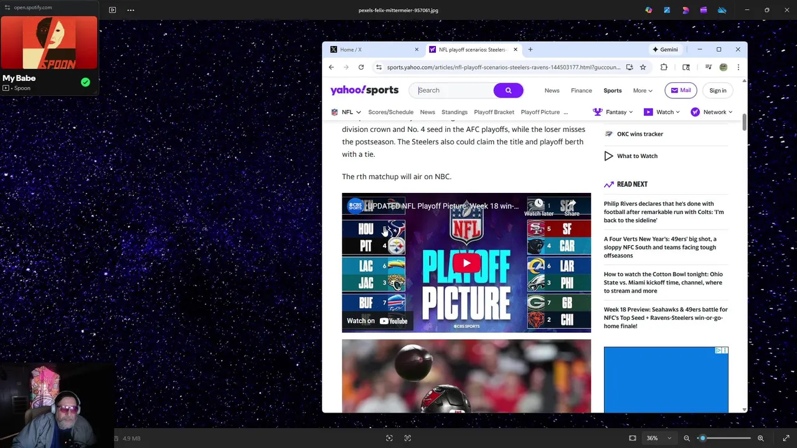
Task: Open a new Chrome tab
Action: [x=531, y=49]
